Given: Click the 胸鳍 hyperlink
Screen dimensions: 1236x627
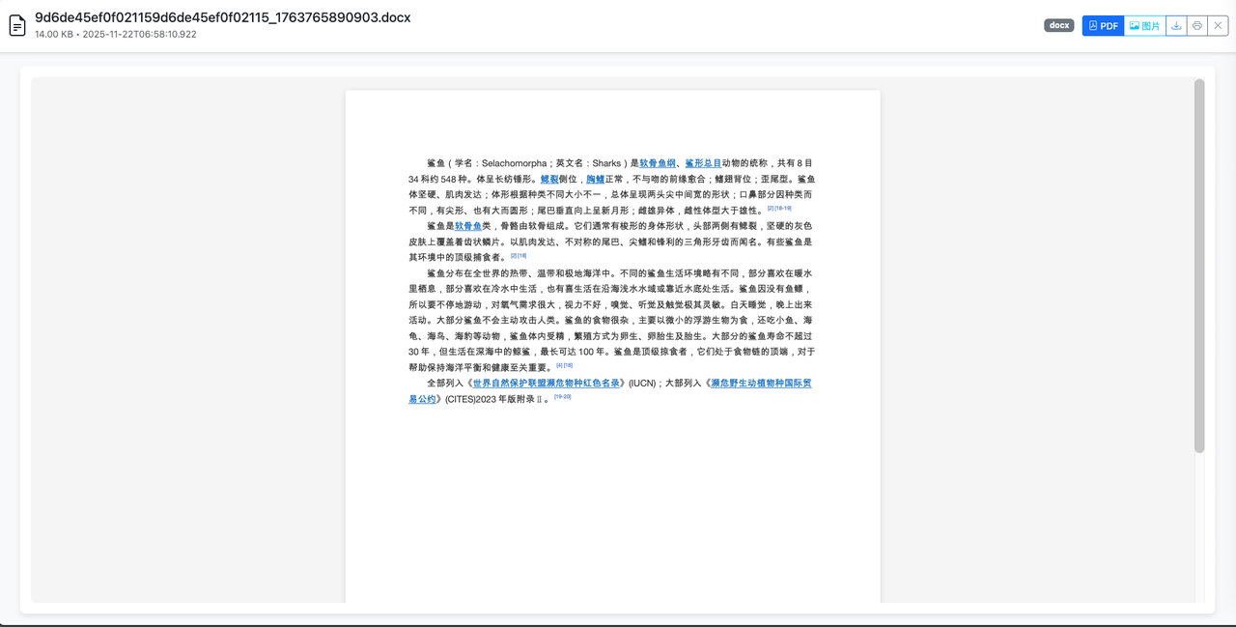Looking at the screenshot, I should pos(595,179).
